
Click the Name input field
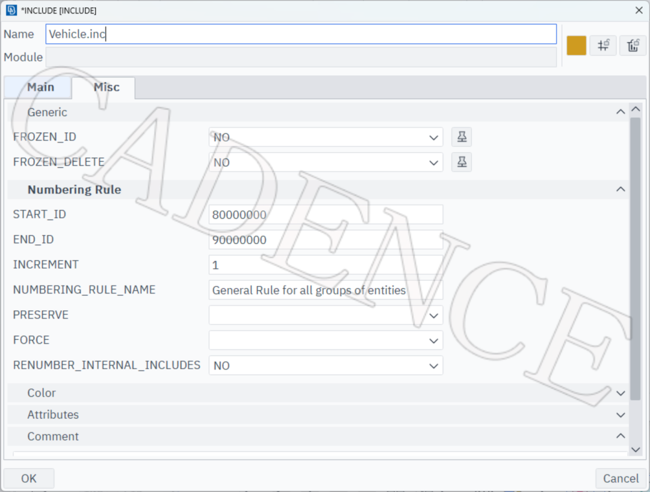[301, 34]
